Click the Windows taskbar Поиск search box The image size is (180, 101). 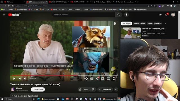click(18, 99)
